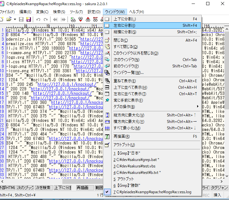Click the タグジャンプ function key button
The image size is (229, 200).
(x=219, y=188)
